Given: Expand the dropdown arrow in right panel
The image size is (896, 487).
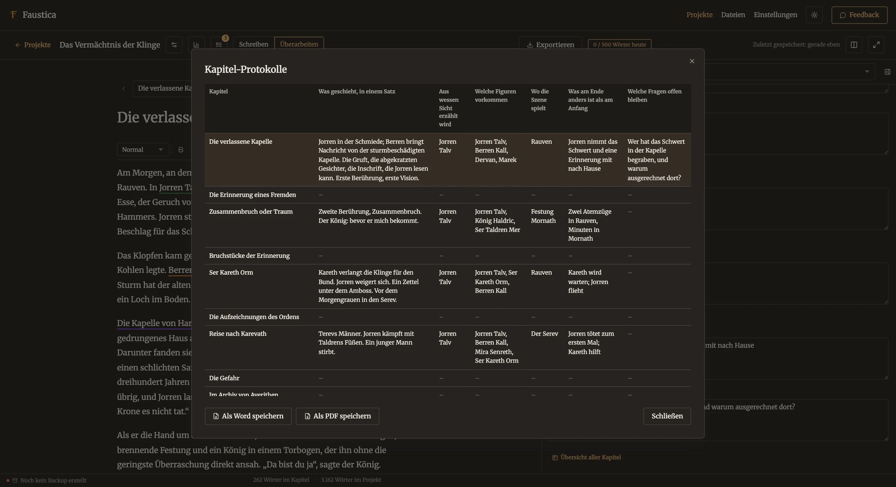Looking at the screenshot, I should point(867,72).
